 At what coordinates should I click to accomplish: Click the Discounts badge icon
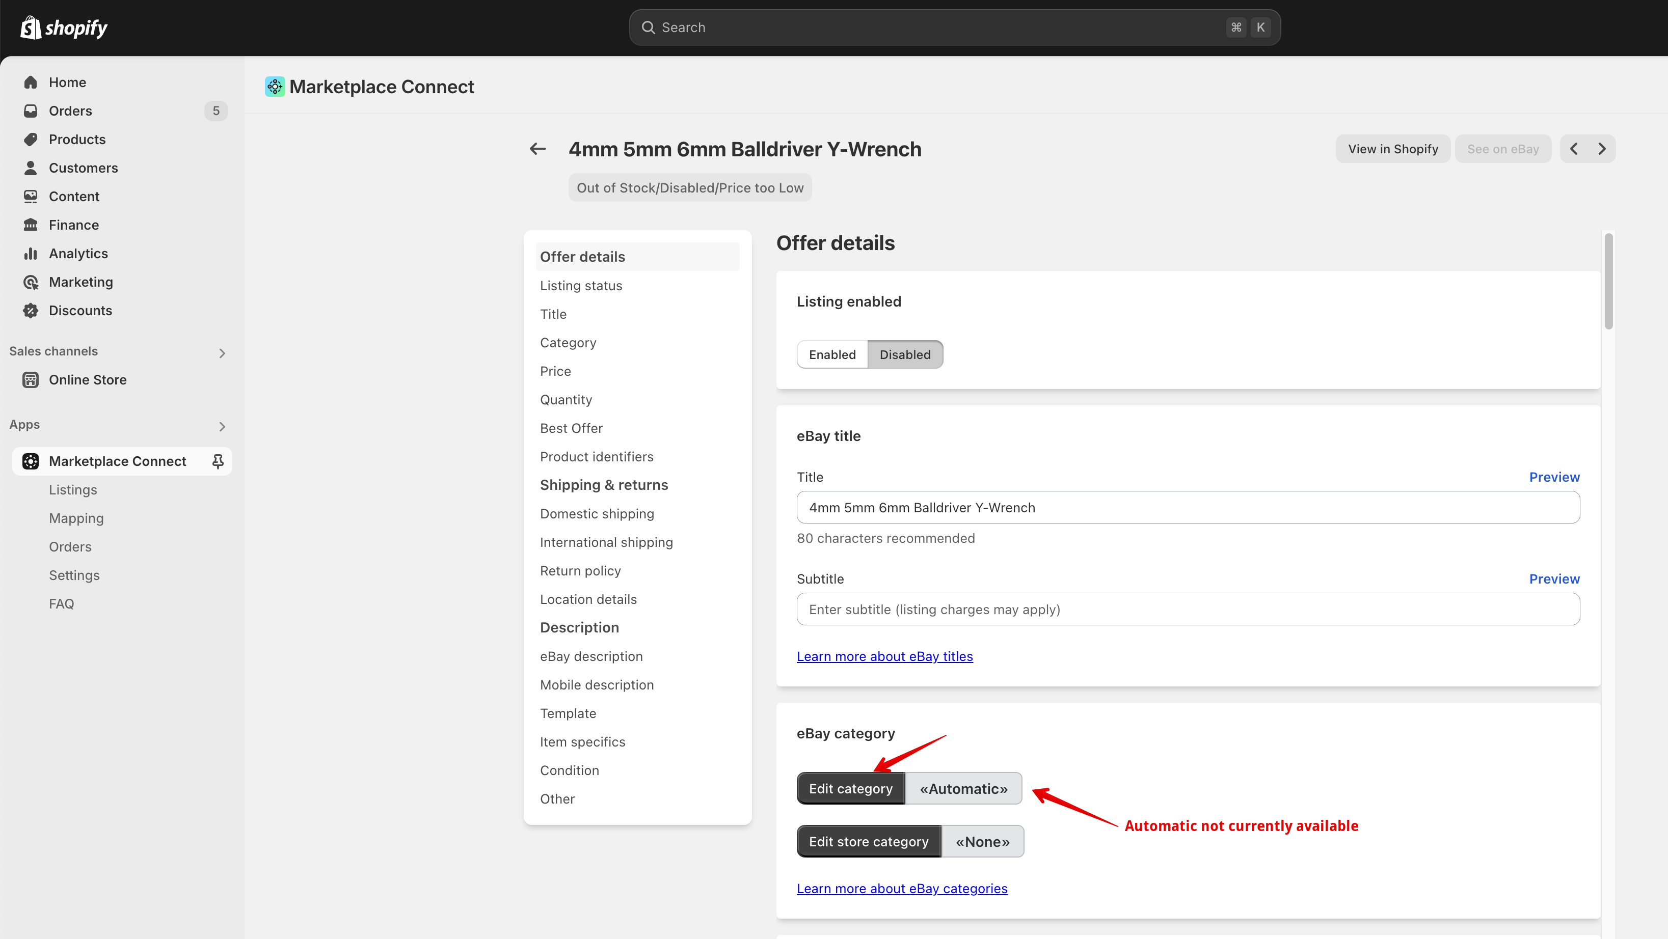coord(31,310)
